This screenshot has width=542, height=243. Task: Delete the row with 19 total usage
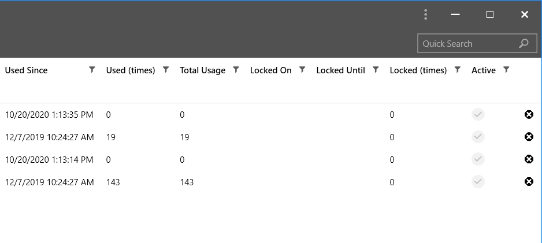click(529, 137)
